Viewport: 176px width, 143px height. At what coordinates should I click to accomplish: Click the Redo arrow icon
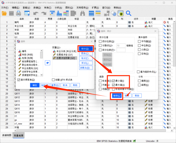43,13
